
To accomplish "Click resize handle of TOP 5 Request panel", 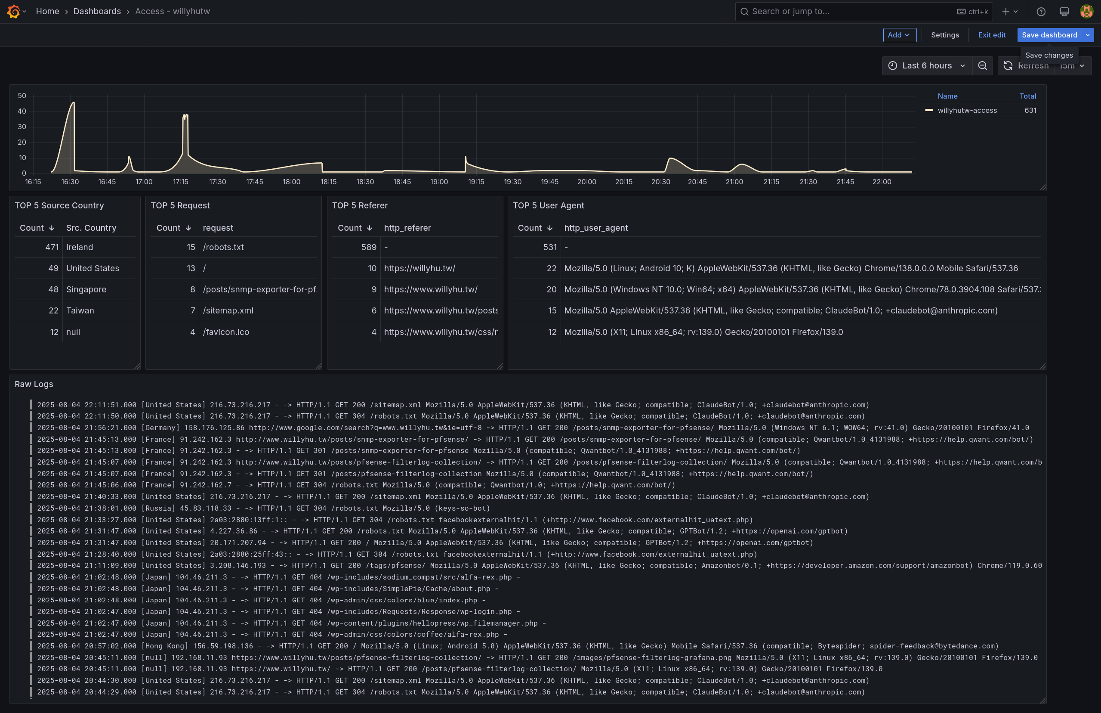I will [318, 366].
